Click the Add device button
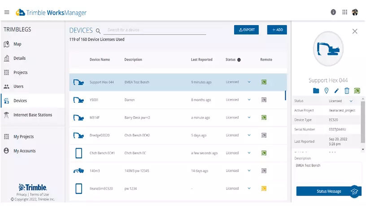 pyautogui.click(x=277, y=30)
